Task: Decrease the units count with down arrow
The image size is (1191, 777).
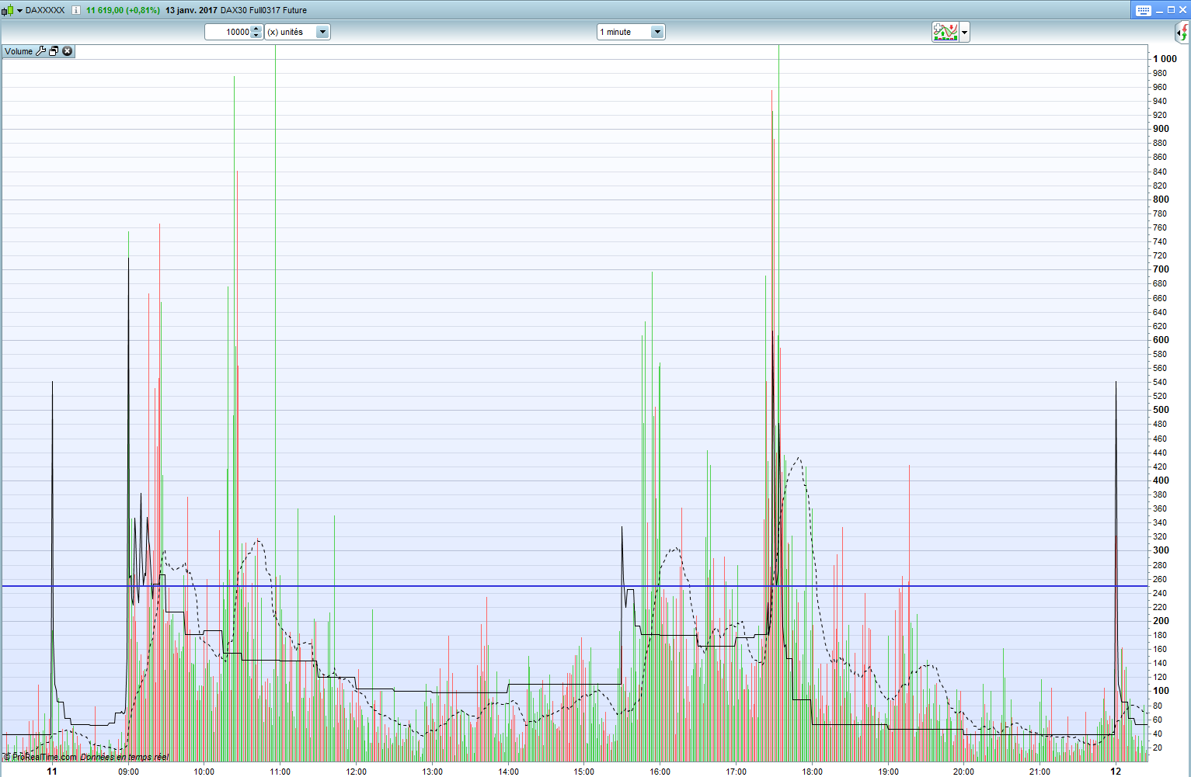Action: pyautogui.click(x=256, y=36)
